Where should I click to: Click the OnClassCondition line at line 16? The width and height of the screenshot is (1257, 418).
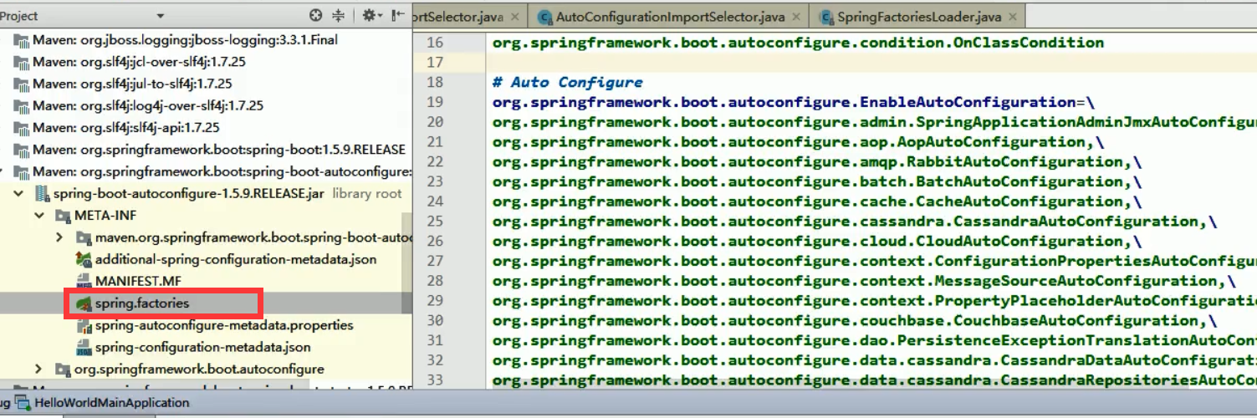(x=798, y=43)
